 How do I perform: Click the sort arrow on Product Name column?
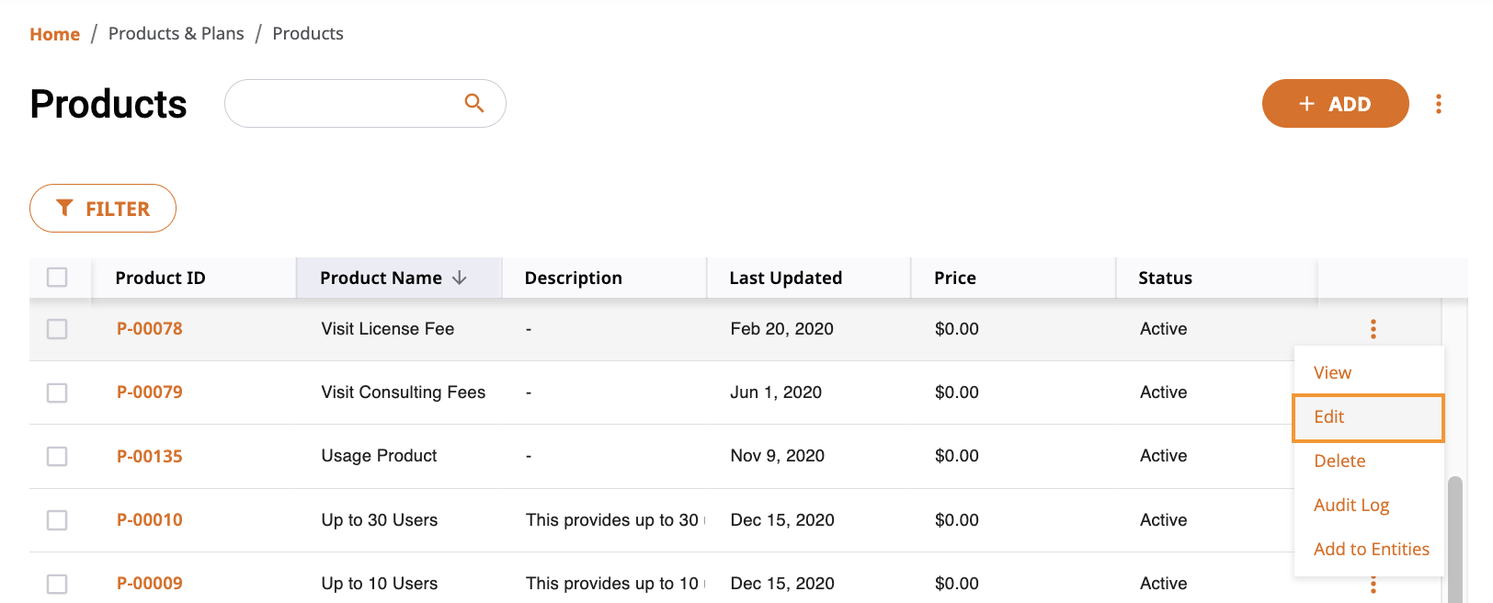coord(459,277)
